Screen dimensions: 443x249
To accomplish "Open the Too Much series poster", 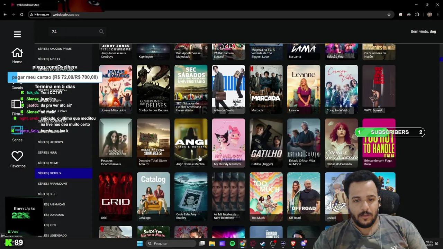I will pos(266,196).
